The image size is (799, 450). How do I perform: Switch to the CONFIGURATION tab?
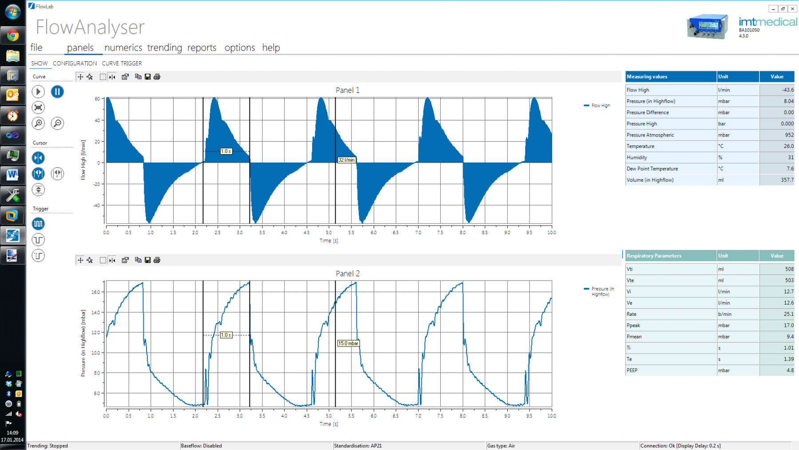tap(74, 63)
